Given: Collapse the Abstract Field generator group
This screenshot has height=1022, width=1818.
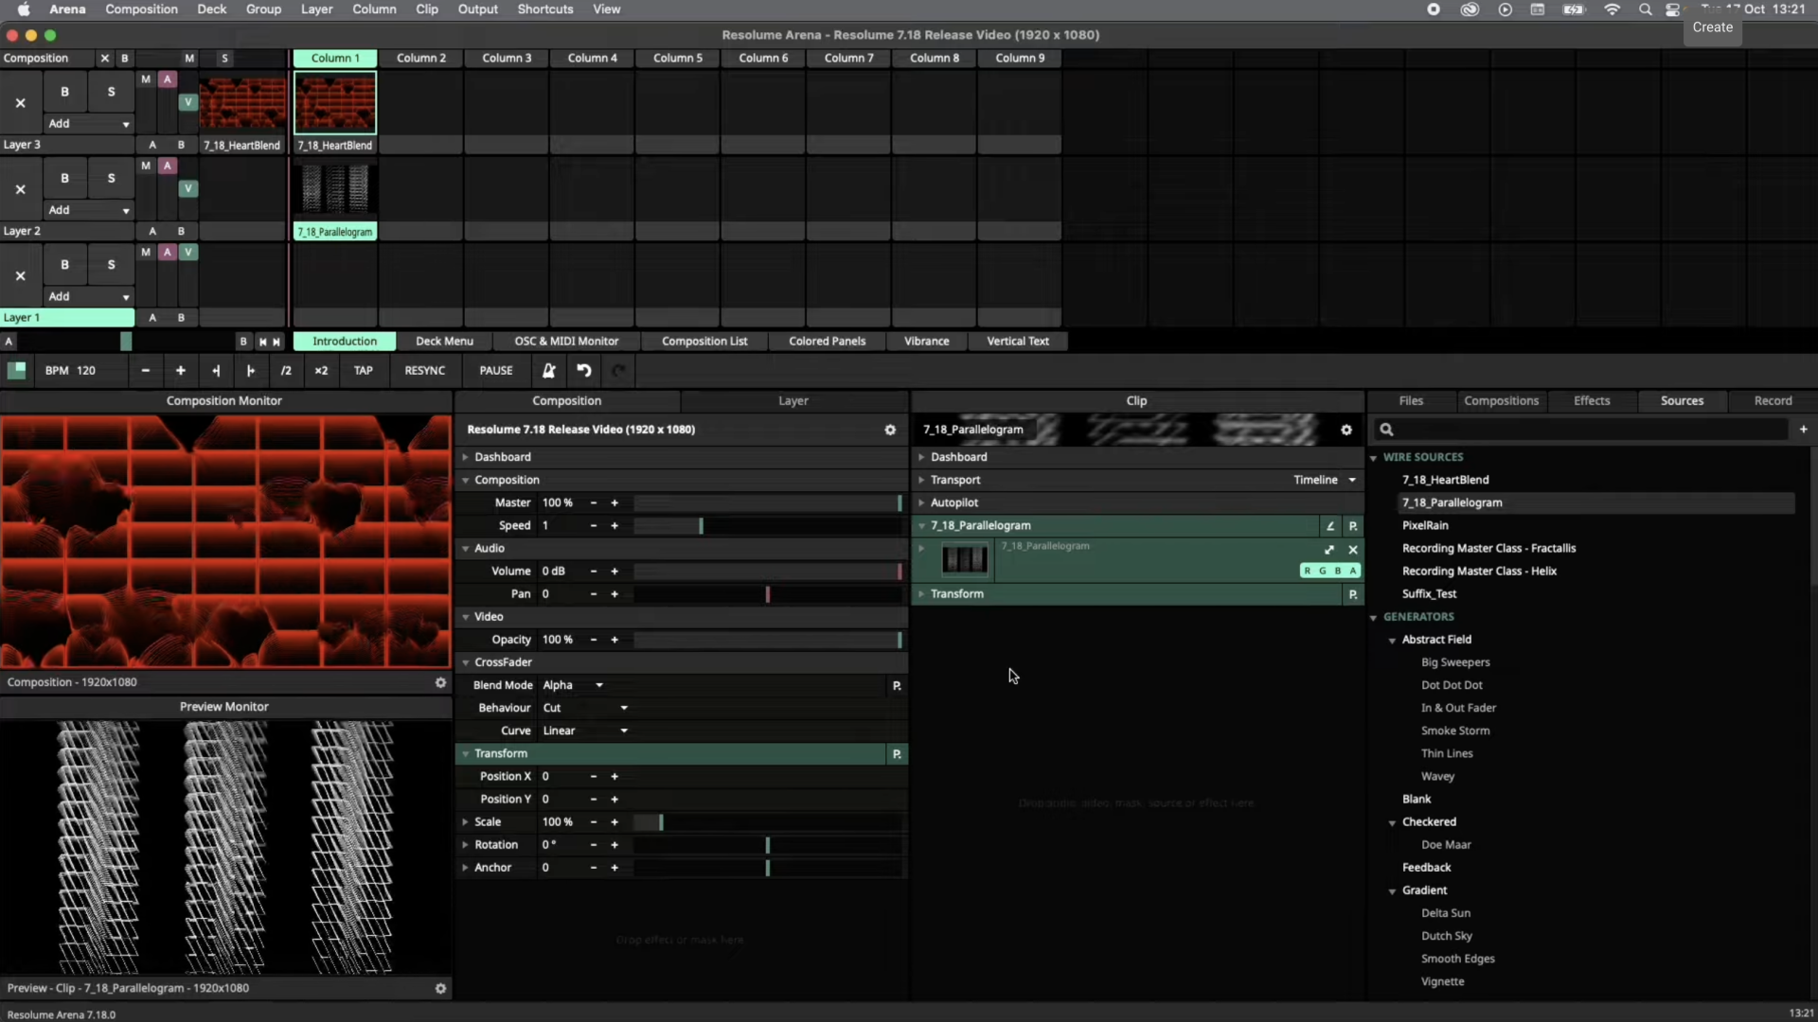Looking at the screenshot, I should click(1393, 641).
